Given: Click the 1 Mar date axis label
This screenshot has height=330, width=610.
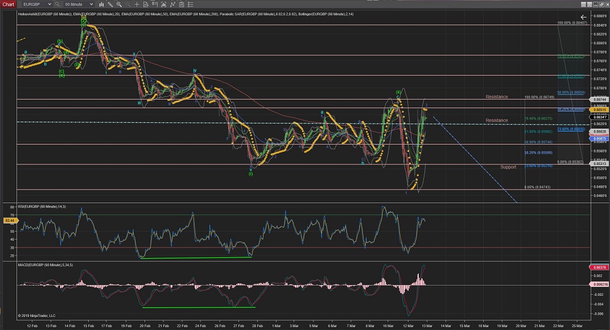Looking at the screenshot, I should pos(276,325).
